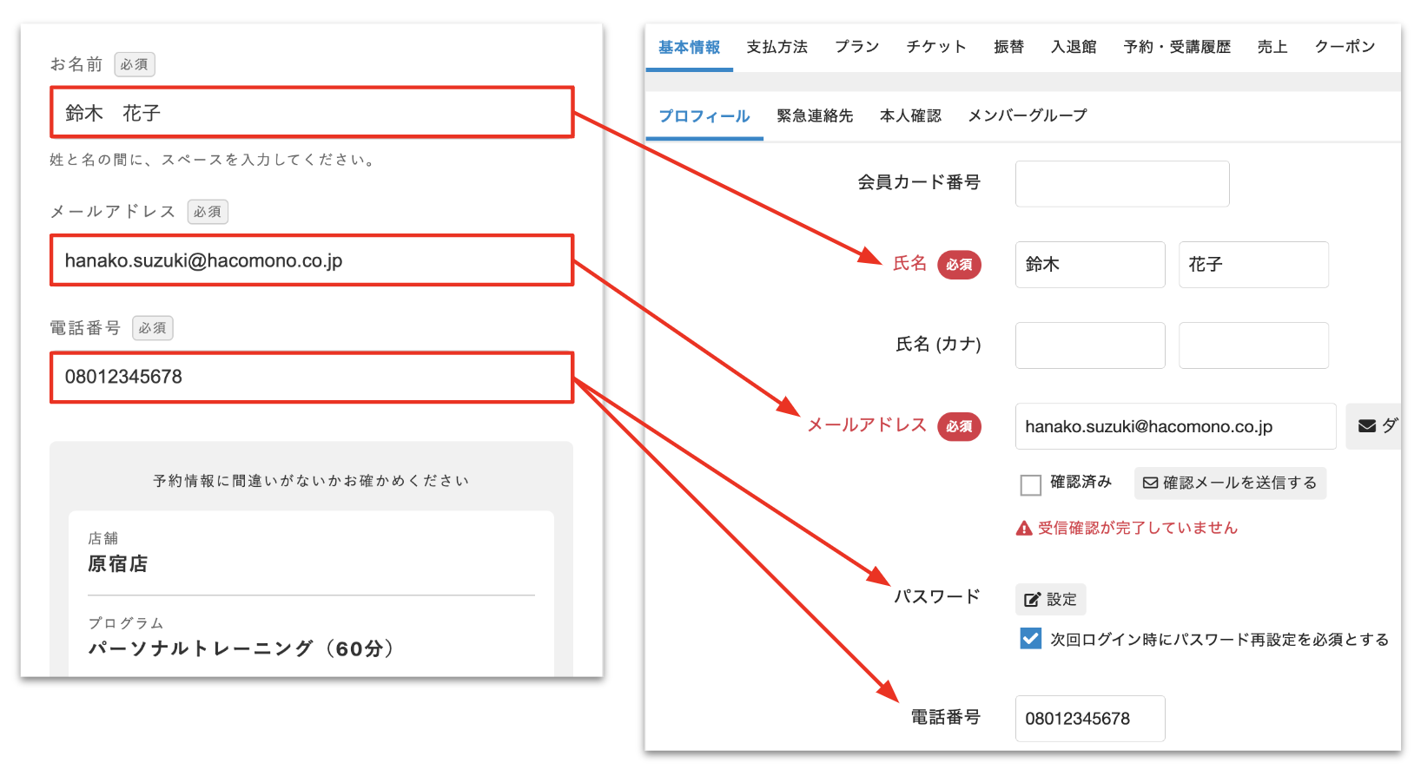The height and width of the screenshot is (776, 1421).
Task: Check the 確認済み checkbox
Action: 1031,484
